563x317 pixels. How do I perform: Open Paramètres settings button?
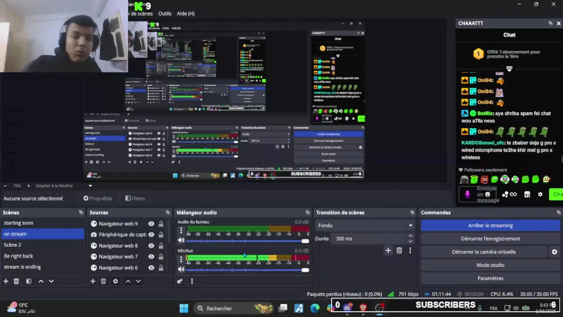pos(490,278)
